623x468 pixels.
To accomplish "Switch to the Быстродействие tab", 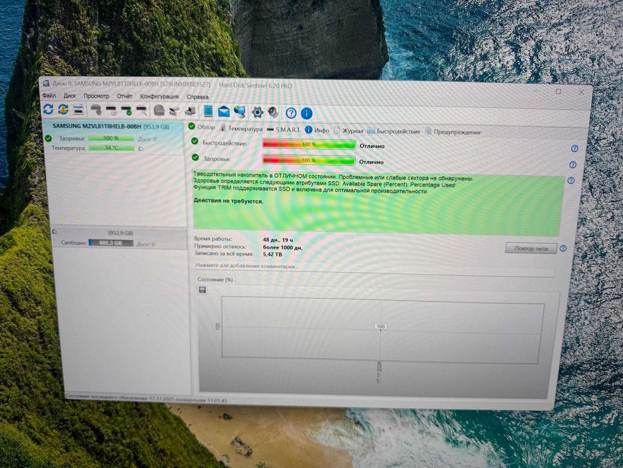I will 394,131.
